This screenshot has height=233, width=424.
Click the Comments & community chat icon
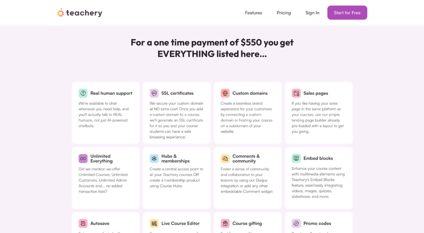pyautogui.click(x=225, y=159)
